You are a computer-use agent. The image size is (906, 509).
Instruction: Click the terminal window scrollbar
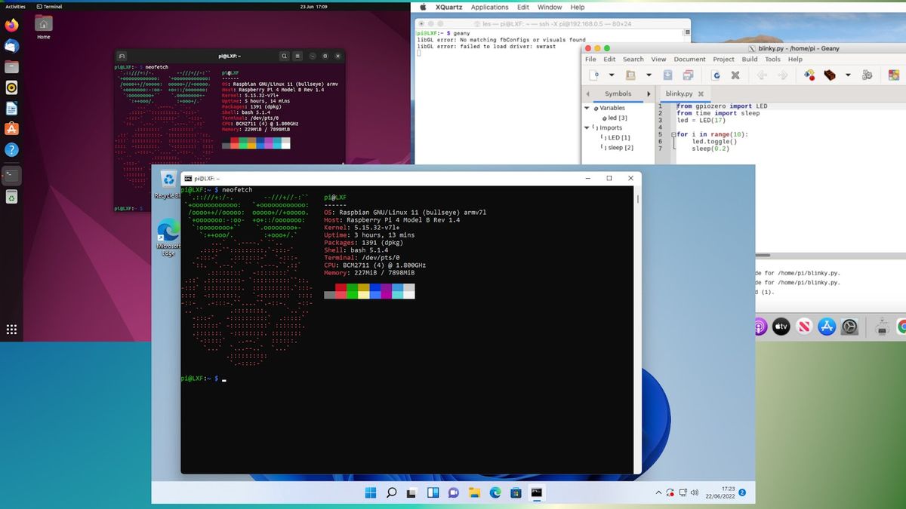(x=636, y=200)
